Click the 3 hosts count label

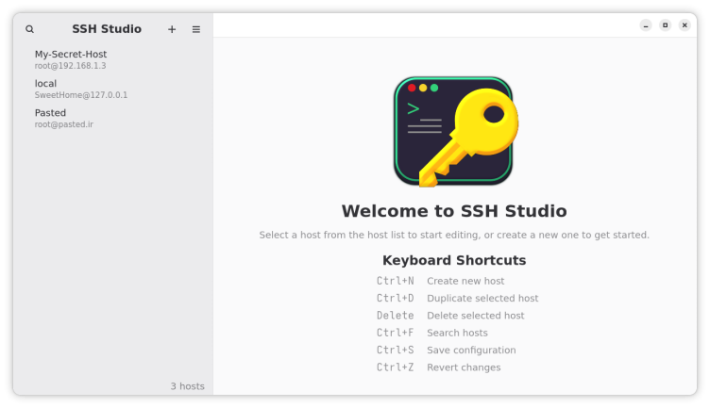(187, 386)
